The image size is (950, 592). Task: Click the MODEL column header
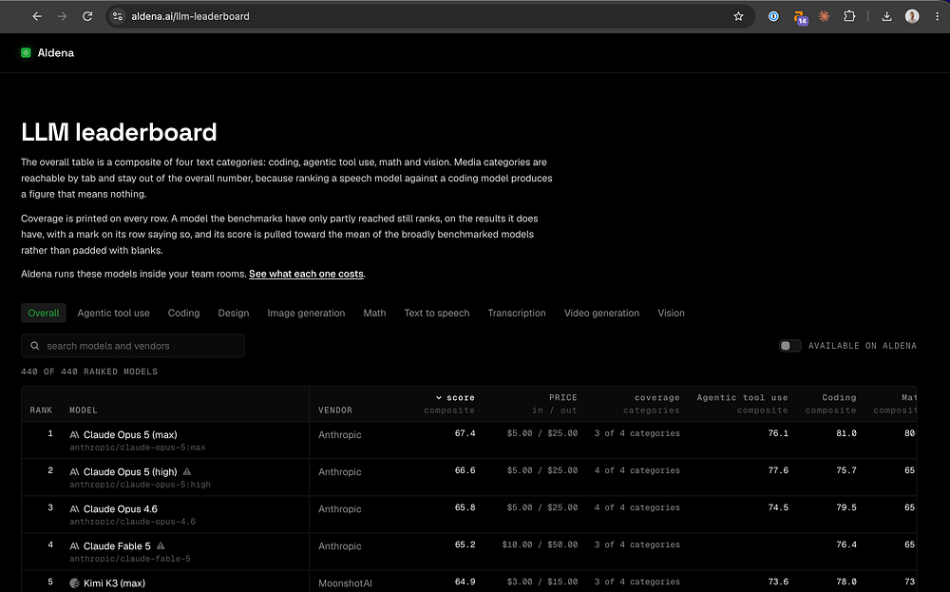tap(84, 411)
